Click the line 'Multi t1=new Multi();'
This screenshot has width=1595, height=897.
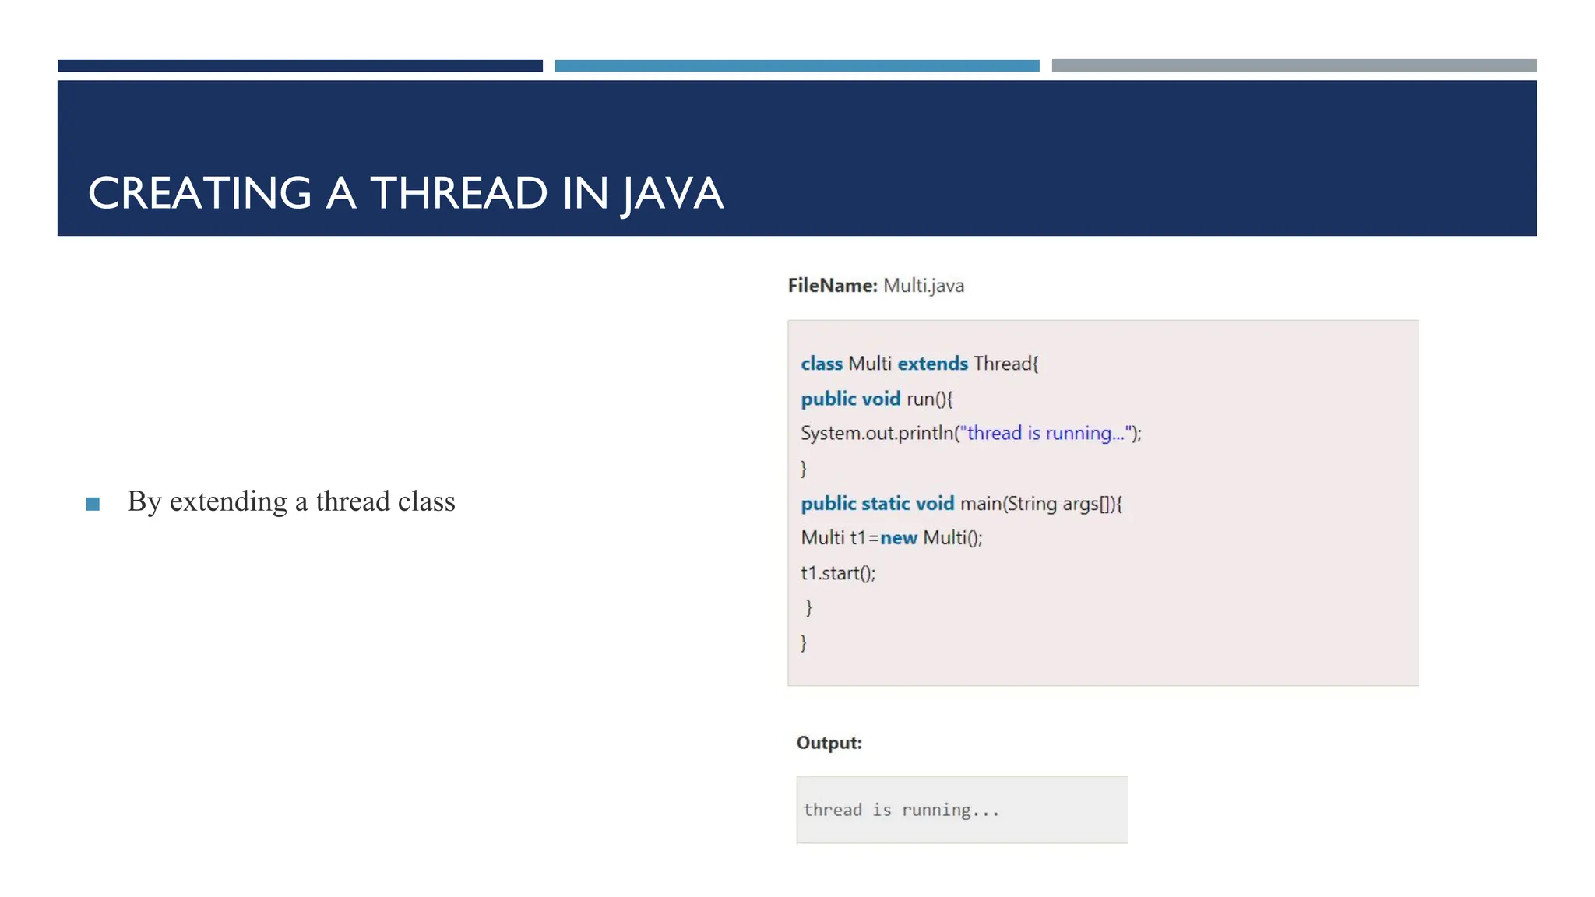point(892,538)
